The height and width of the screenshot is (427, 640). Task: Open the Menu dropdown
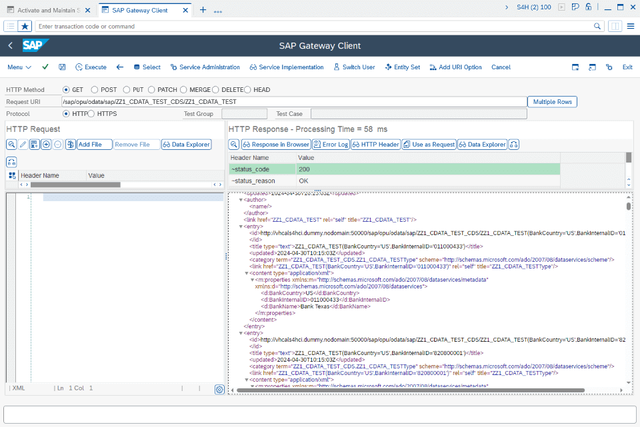pos(19,67)
